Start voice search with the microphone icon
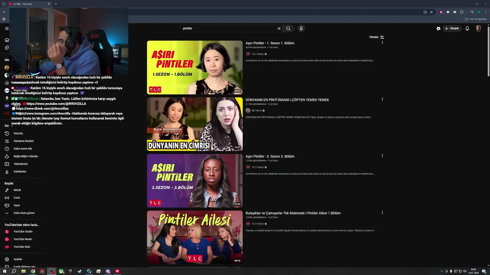Screen dimensions: 490x275 301,28
